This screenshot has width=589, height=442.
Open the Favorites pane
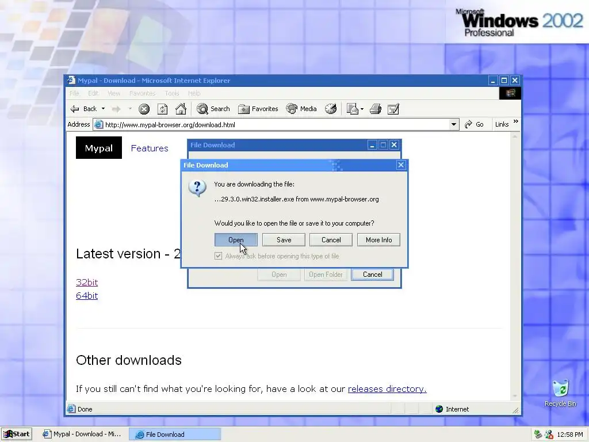(x=258, y=109)
